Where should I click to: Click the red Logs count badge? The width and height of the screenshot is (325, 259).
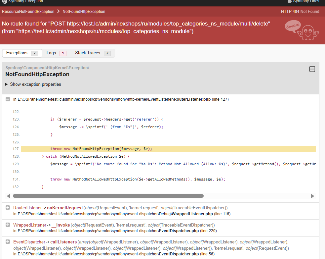coord(63,53)
